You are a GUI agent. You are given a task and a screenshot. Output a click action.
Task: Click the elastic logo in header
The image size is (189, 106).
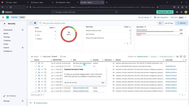[7, 12]
